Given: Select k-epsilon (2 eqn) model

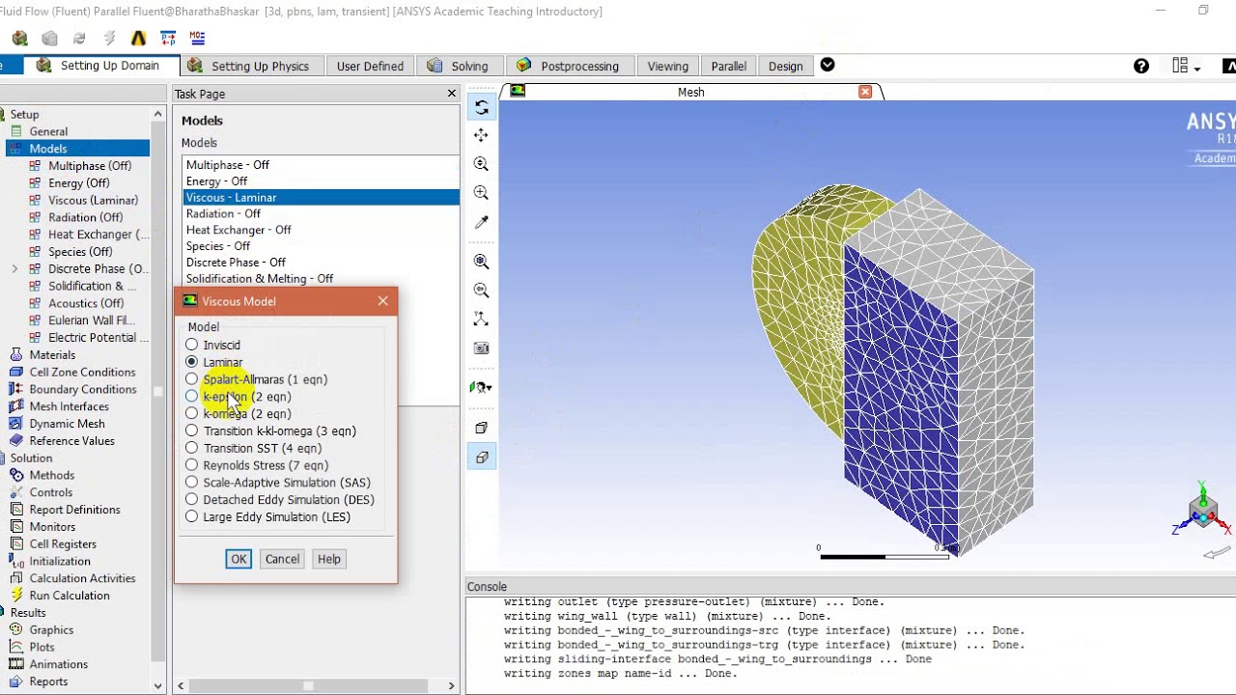Looking at the screenshot, I should [192, 397].
